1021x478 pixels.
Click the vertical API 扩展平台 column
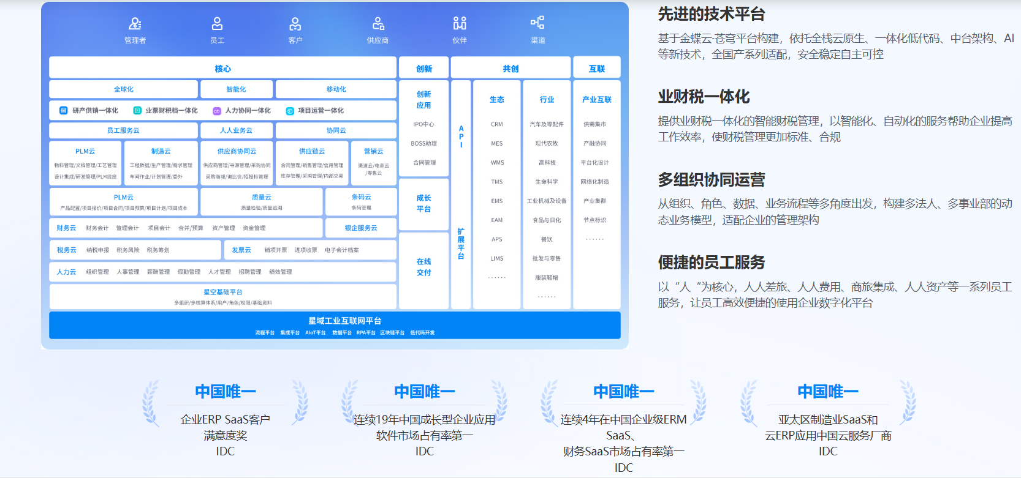coord(461,195)
